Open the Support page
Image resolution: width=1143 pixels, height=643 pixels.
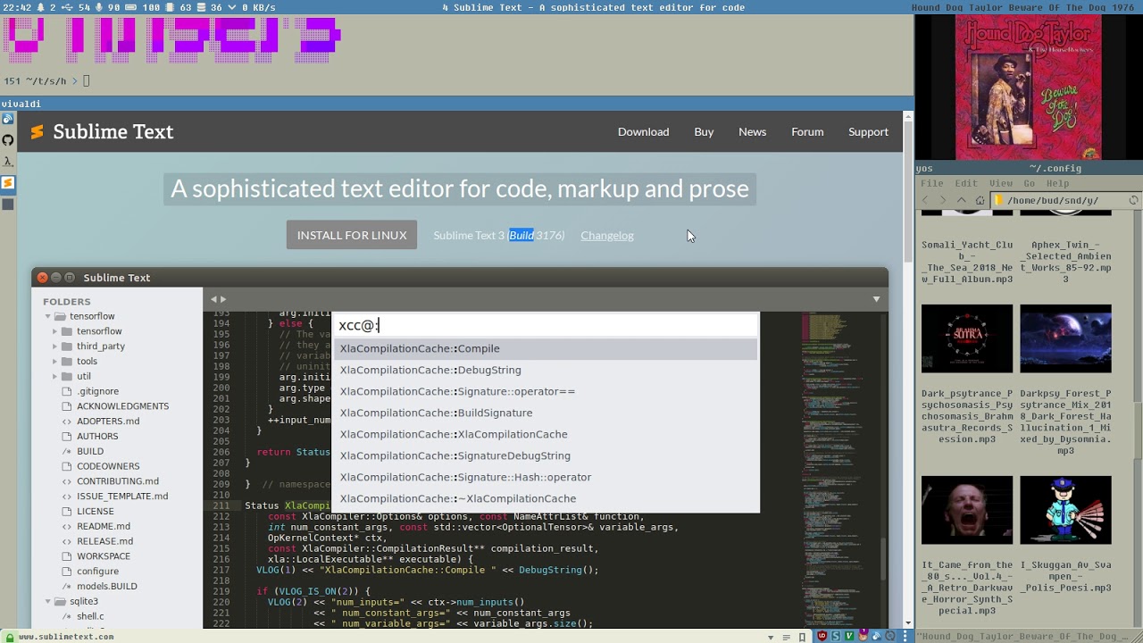point(868,132)
